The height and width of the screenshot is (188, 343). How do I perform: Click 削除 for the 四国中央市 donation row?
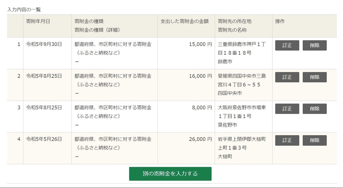point(315,77)
